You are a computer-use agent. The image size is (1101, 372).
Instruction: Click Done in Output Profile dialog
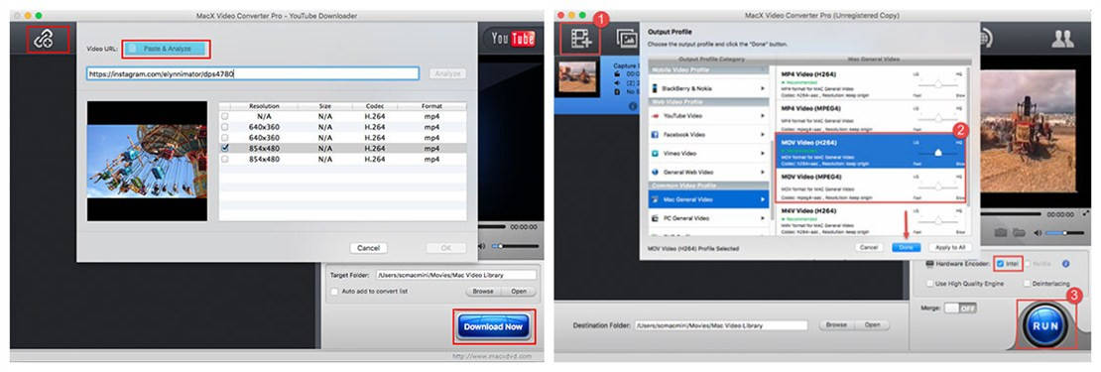(906, 248)
